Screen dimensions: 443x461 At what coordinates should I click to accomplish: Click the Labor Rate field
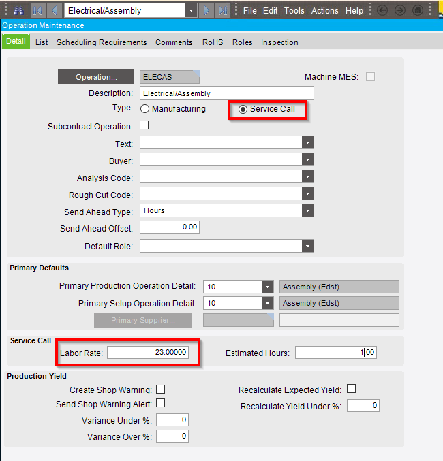(148, 352)
